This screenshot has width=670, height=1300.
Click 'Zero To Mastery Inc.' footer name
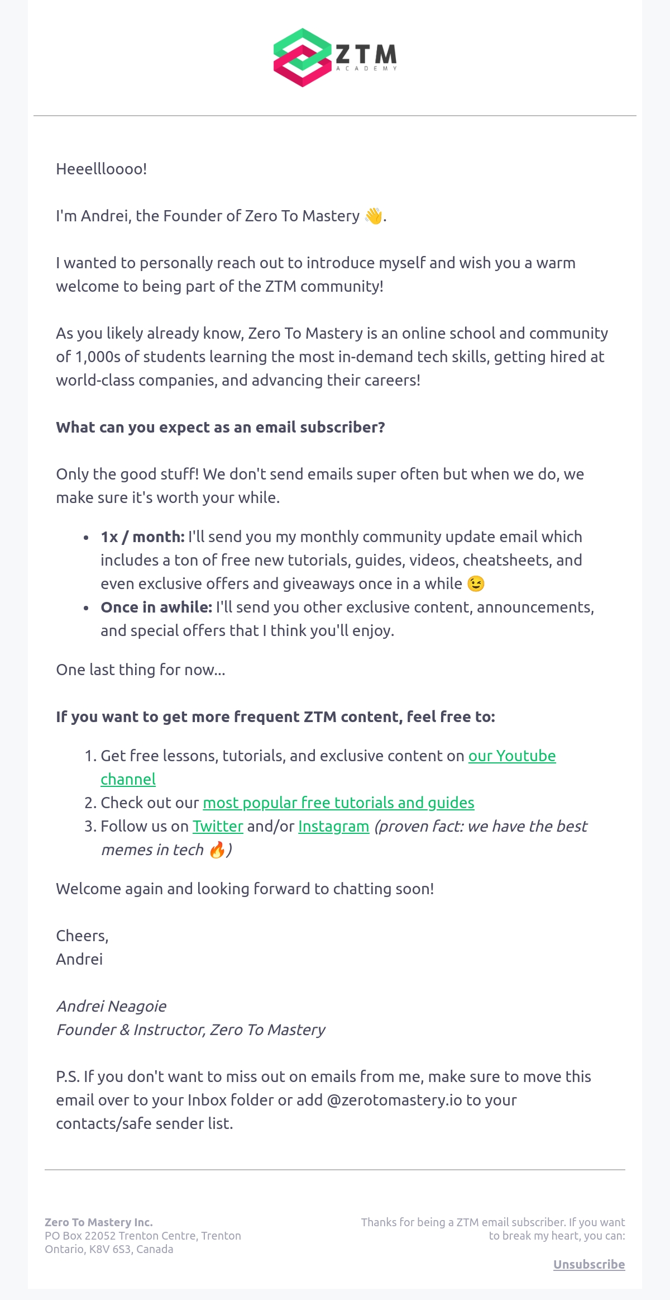click(99, 1222)
